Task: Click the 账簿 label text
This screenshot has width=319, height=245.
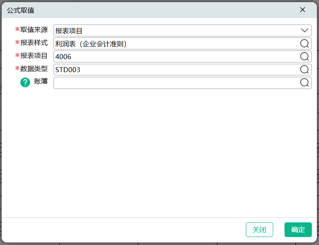Action: (41, 82)
